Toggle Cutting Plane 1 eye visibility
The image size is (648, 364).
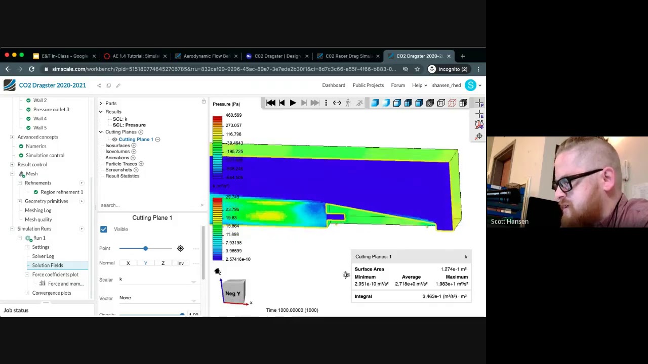[x=114, y=140]
